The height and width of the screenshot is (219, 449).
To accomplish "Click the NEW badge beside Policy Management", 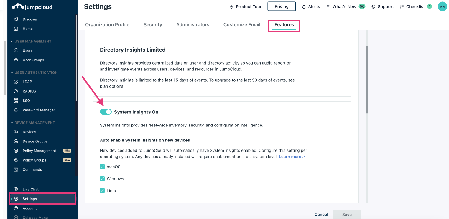I will click(67, 151).
